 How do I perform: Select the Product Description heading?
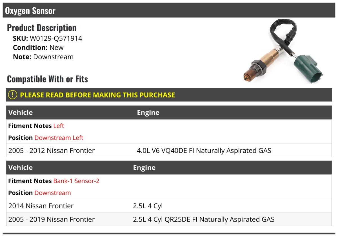tap(42, 28)
